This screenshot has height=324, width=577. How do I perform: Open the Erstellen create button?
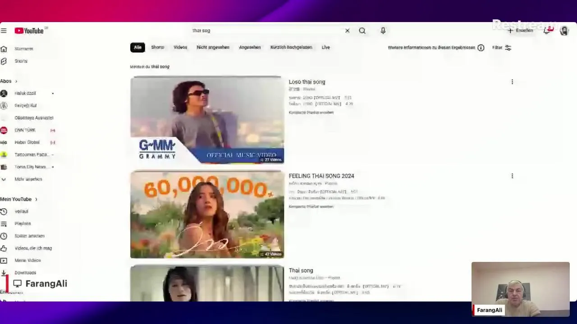point(520,31)
